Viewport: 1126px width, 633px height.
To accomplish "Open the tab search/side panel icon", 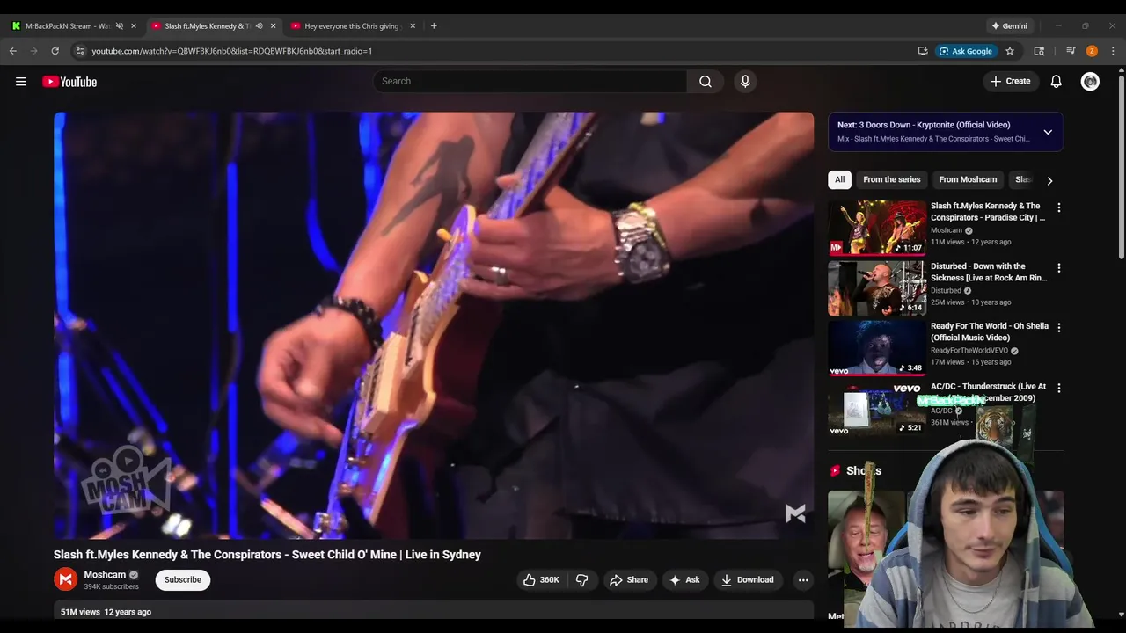I will (1039, 51).
